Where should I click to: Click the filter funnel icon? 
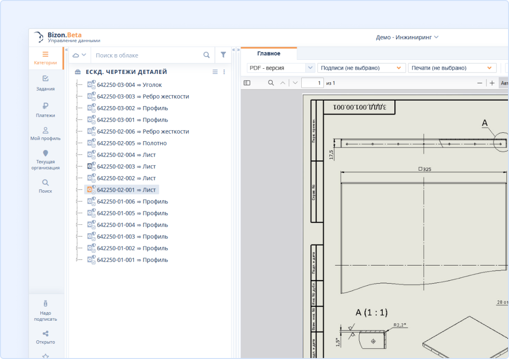pyautogui.click(x=223, y=55)
